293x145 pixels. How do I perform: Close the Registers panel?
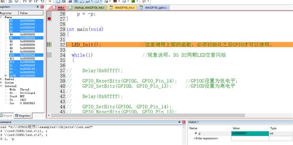[42, 7]
